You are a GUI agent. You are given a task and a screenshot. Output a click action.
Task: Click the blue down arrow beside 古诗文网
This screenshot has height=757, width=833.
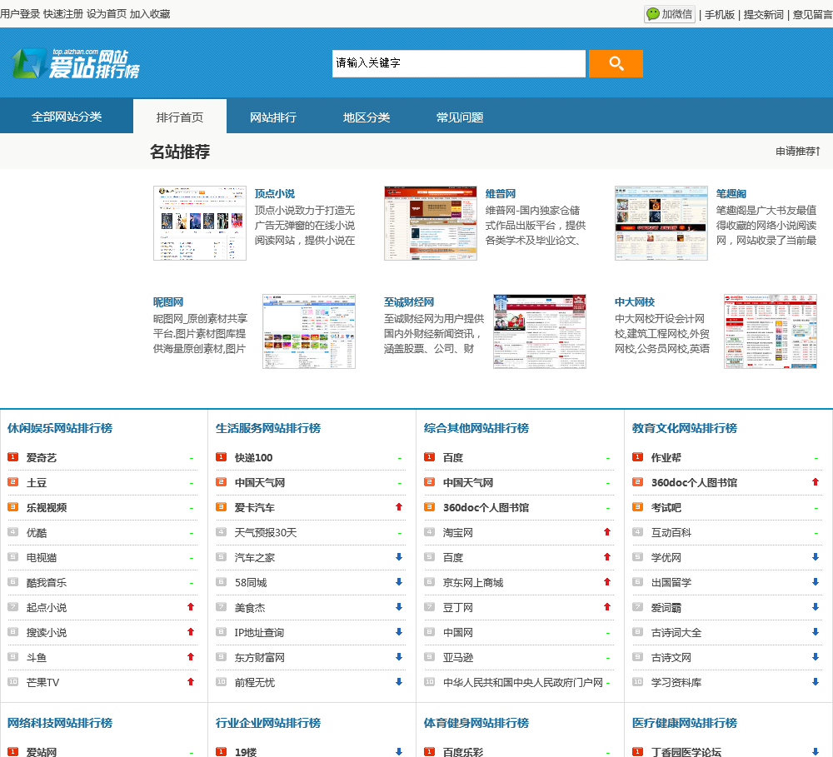pyautogui.click(x=816, y=657)
